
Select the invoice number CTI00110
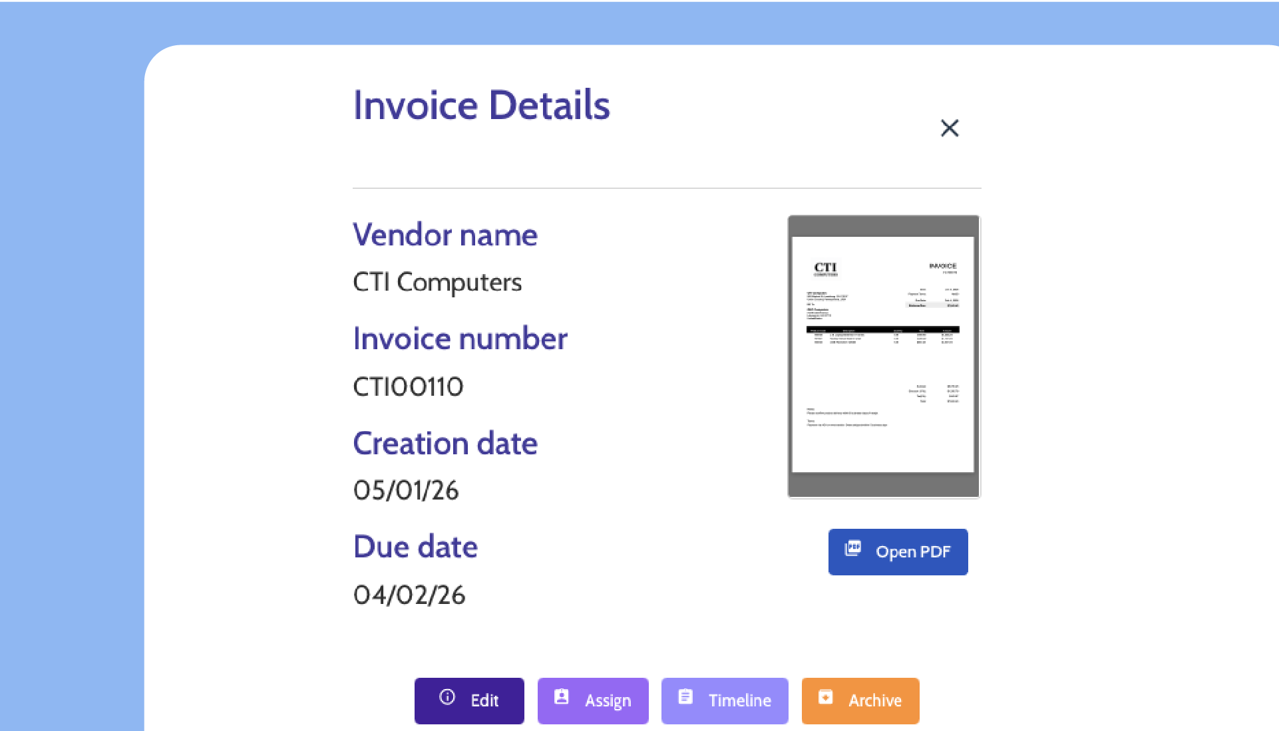tap(408, 386)
